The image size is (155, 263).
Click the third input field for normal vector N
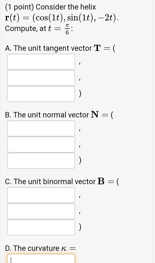[x=41, y=160]
